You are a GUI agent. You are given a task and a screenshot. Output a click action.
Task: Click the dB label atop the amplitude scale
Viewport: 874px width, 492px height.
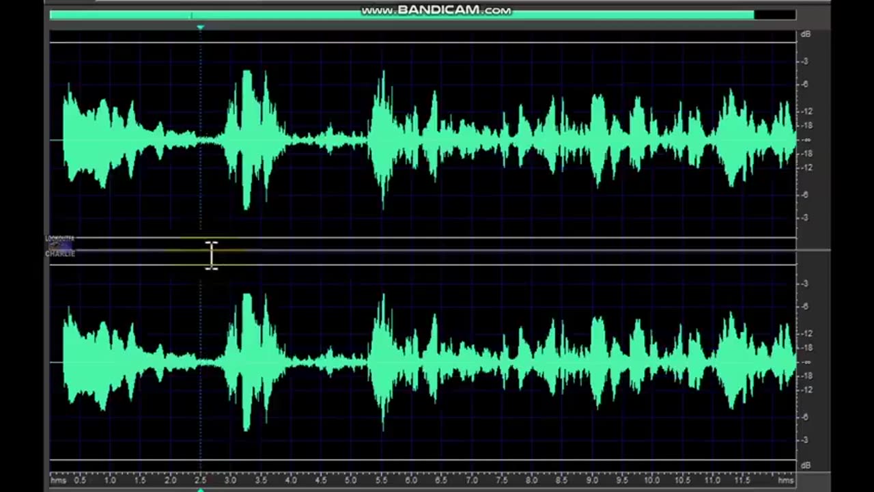click(x=806, y=33)
